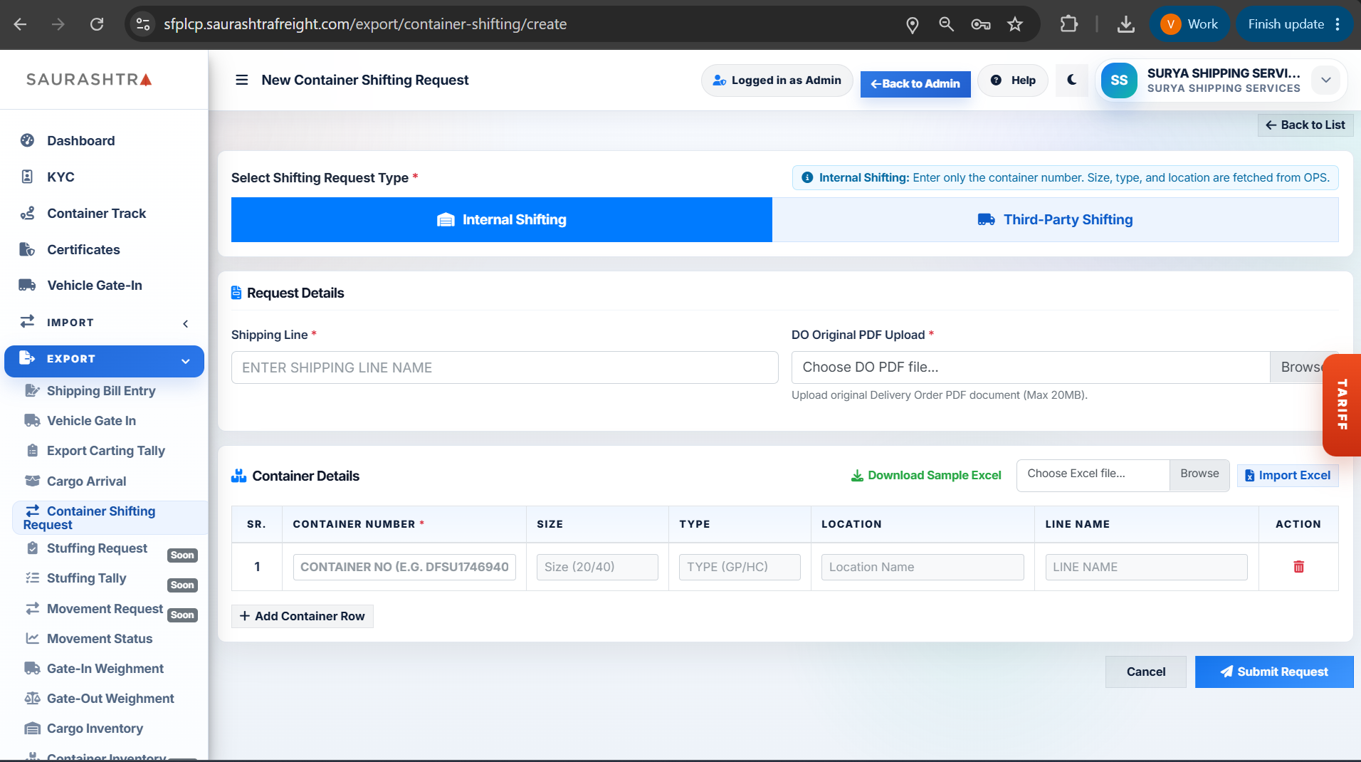Click the Size (20/40) field
Viewport: 1361px width, 762px height.
click(x=597, y=567)
